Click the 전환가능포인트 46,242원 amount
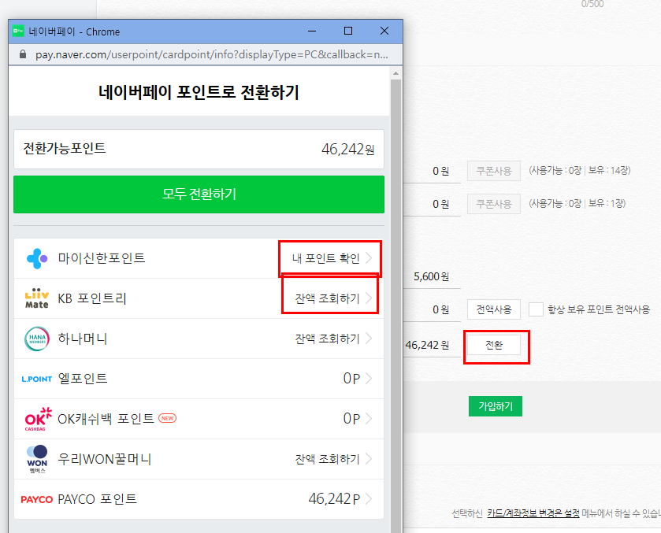Screen dimensions: 661x533 click(x=347, y=149)
